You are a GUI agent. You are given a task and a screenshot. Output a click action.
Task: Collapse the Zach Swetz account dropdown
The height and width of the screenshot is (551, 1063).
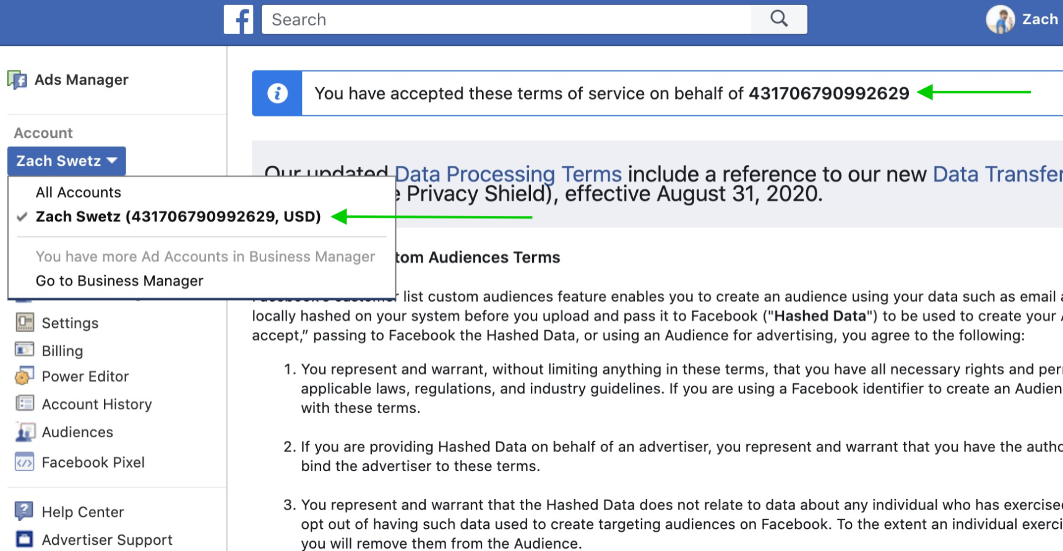pyautogui.click(x=67, y=161)
